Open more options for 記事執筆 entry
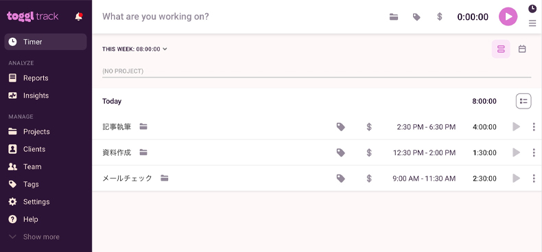This screenshot has height=252, width=542. click(534, 127)
